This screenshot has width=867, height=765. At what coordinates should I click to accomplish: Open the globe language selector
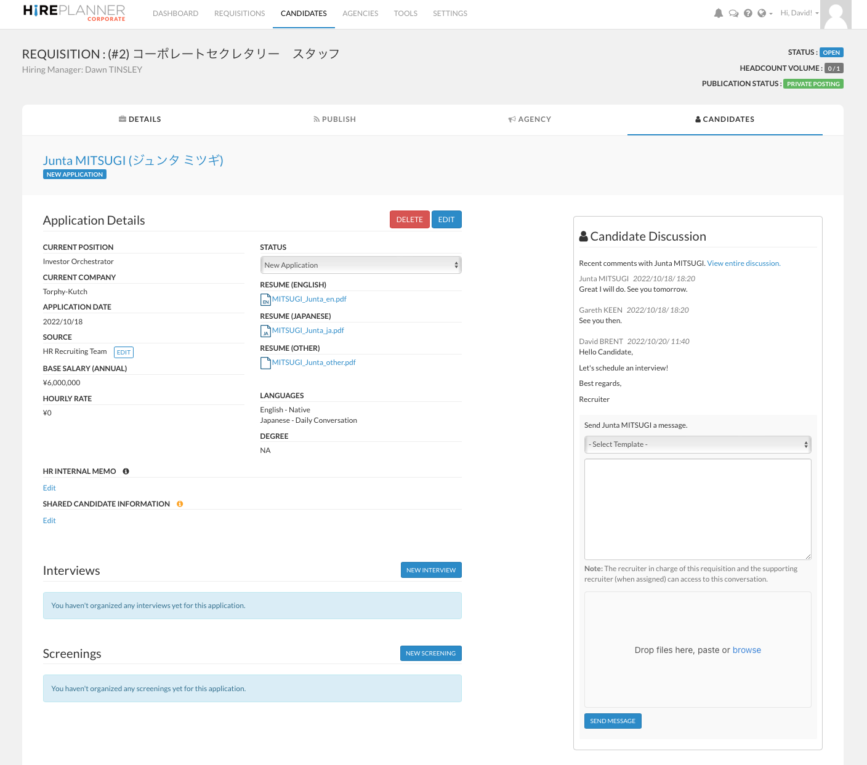point(762,12)
